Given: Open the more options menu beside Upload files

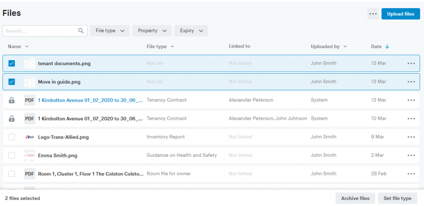Looking at the screenshot, I should [373, 14].
